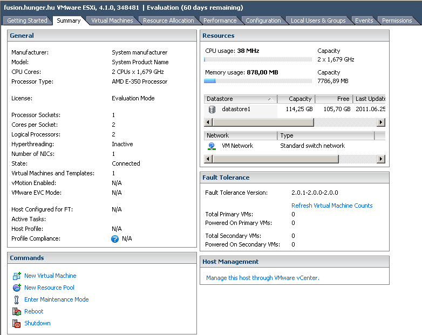Click the 38 MHz CPU usage value
422x335 pixels.
248,51
